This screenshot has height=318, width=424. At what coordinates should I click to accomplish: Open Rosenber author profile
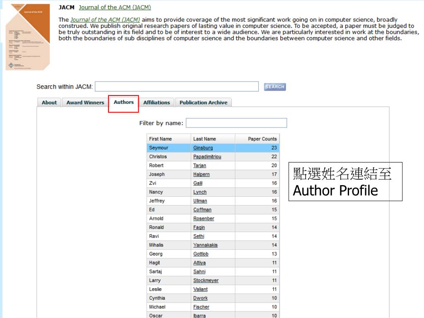[x=204, y=219]
